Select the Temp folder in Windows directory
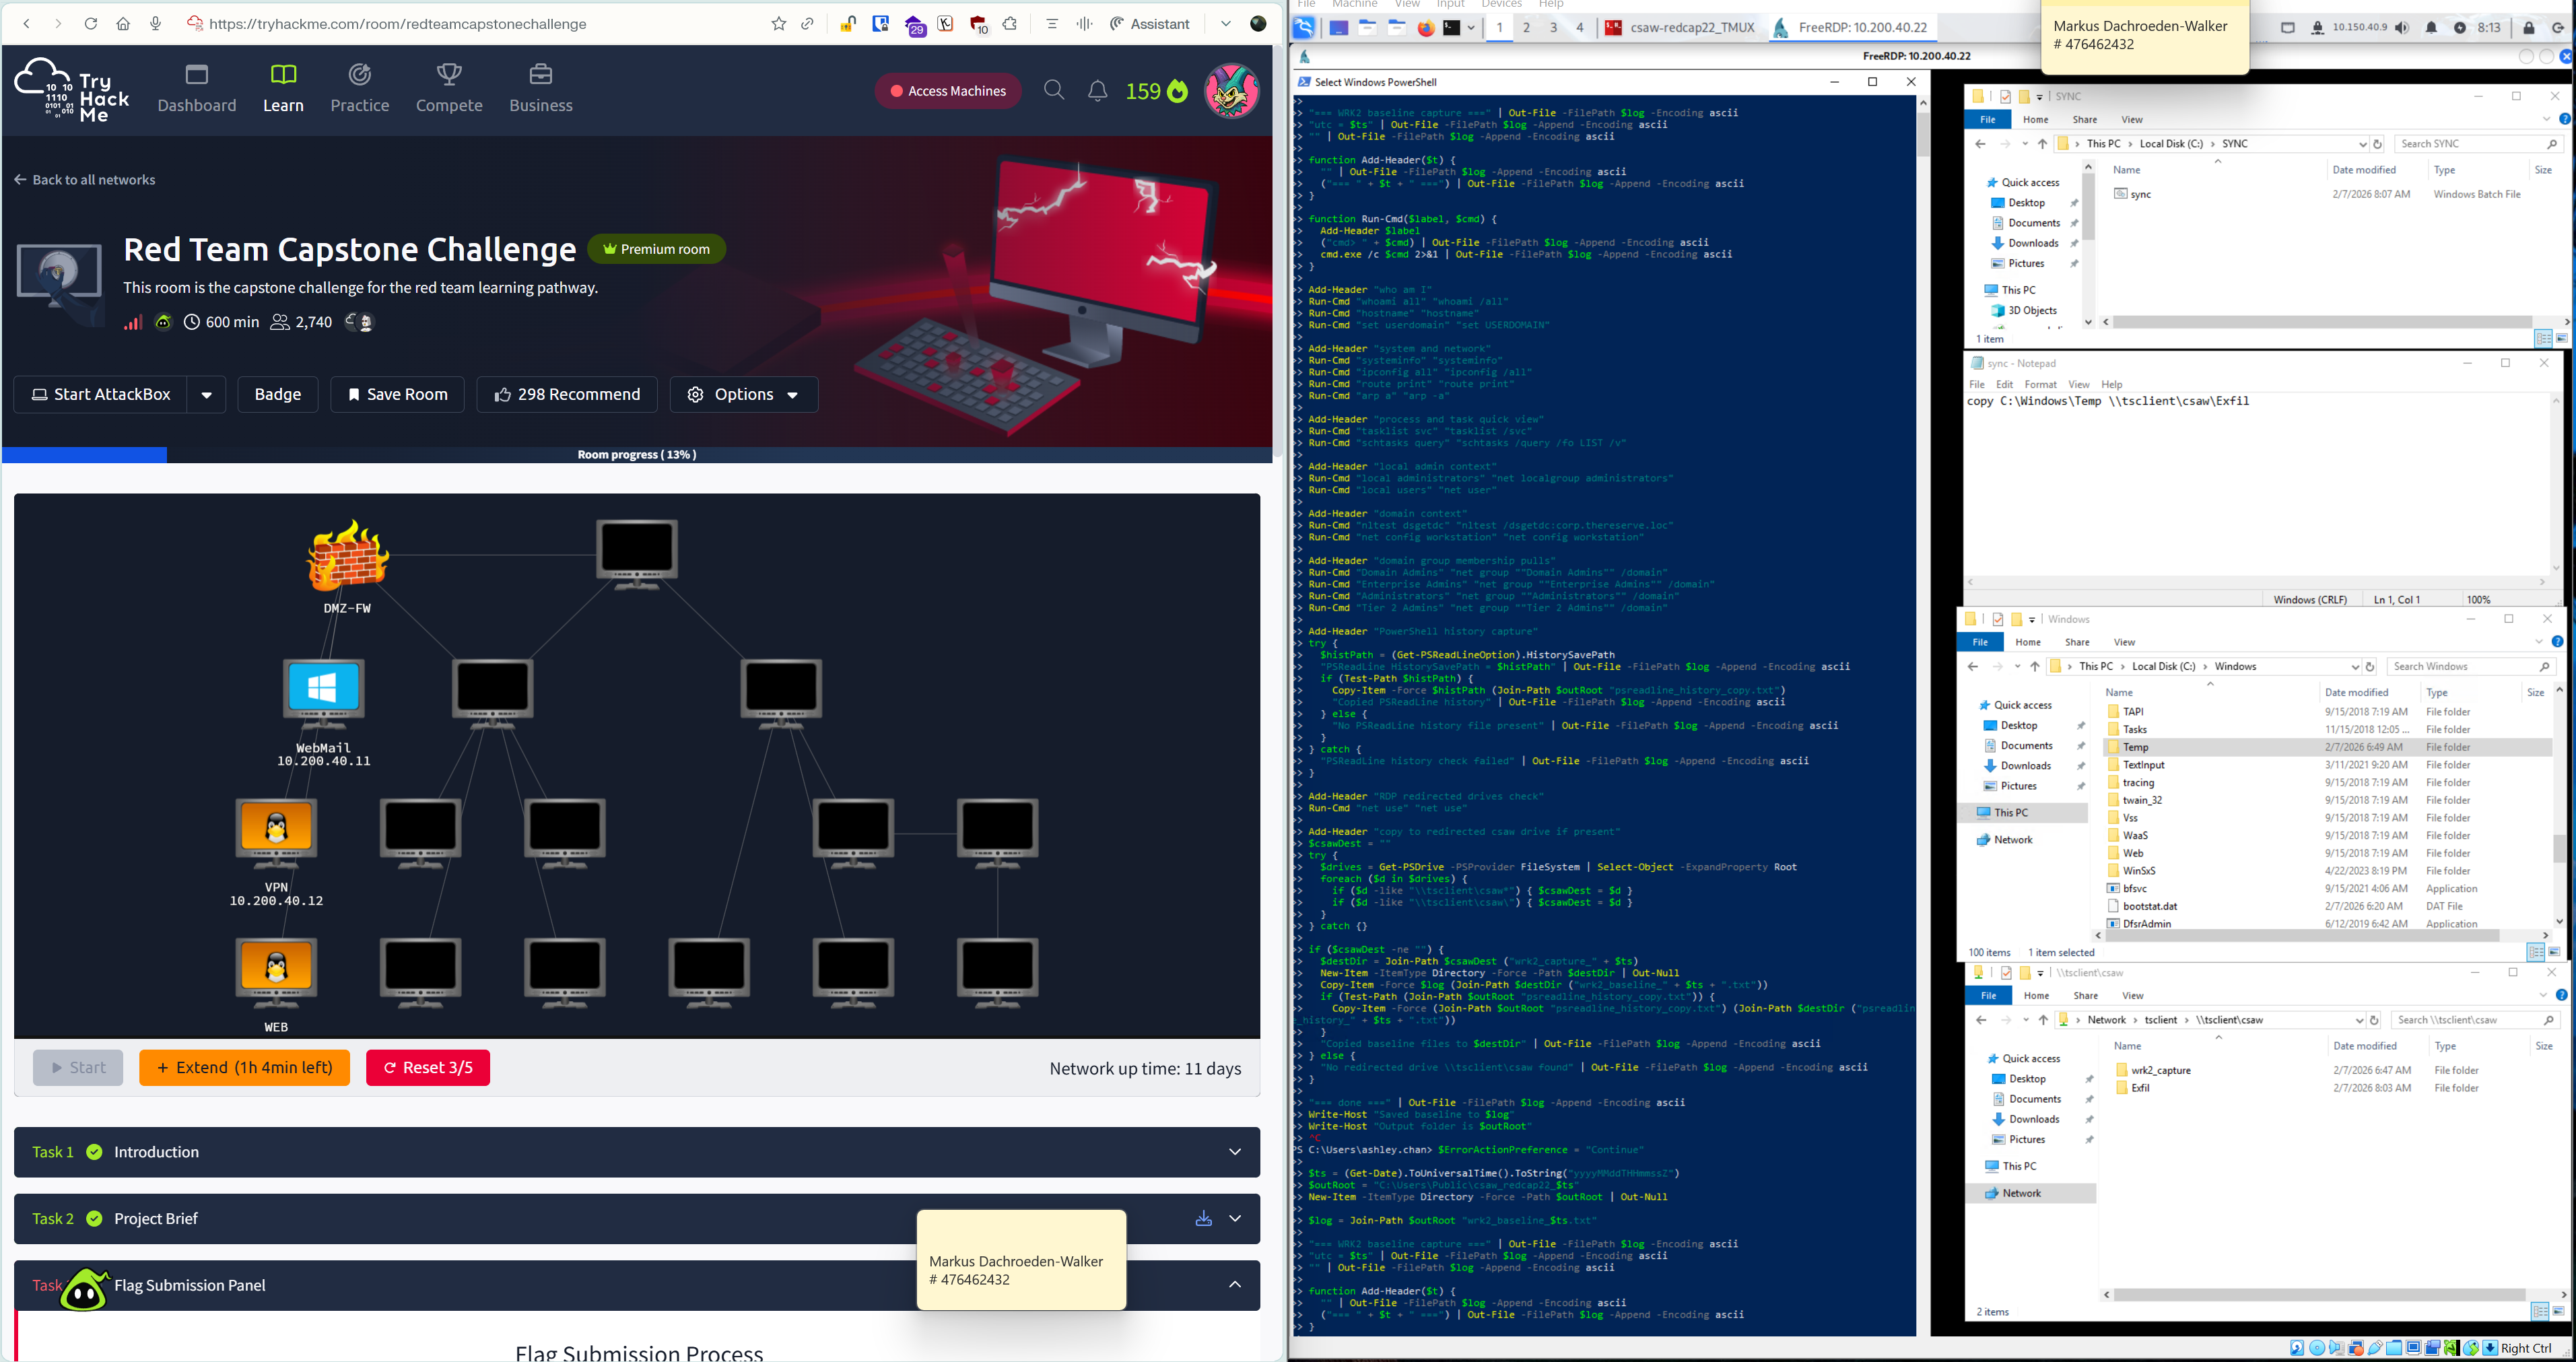The image size is (2576, 1362). click(x=2135, y=747)
